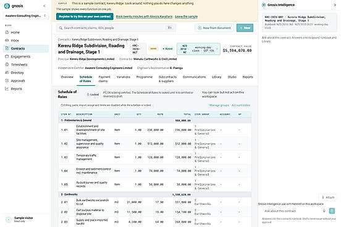Viewport: 341px width, 227px height.
Task: Collapse the Gnosis Intelligence panel chevron
Action: click(335, 5)
